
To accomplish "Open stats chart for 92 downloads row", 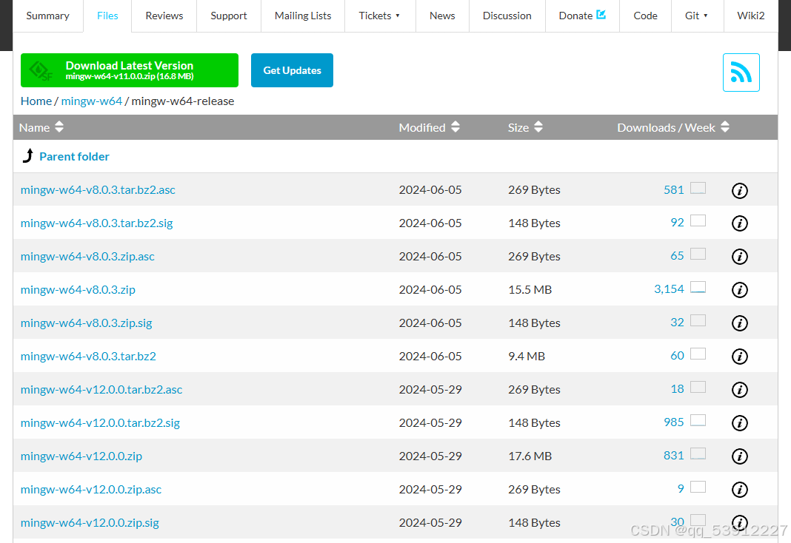I will 698,220.
